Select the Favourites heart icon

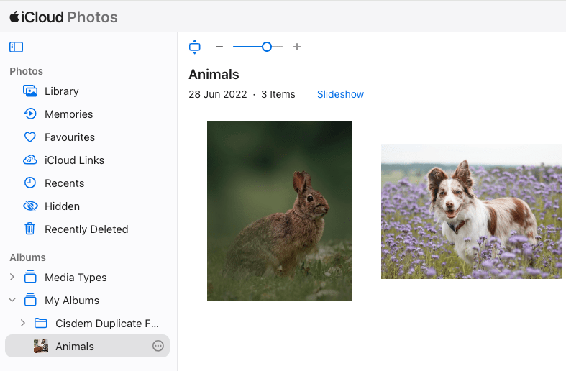click(x=30, y=137)
